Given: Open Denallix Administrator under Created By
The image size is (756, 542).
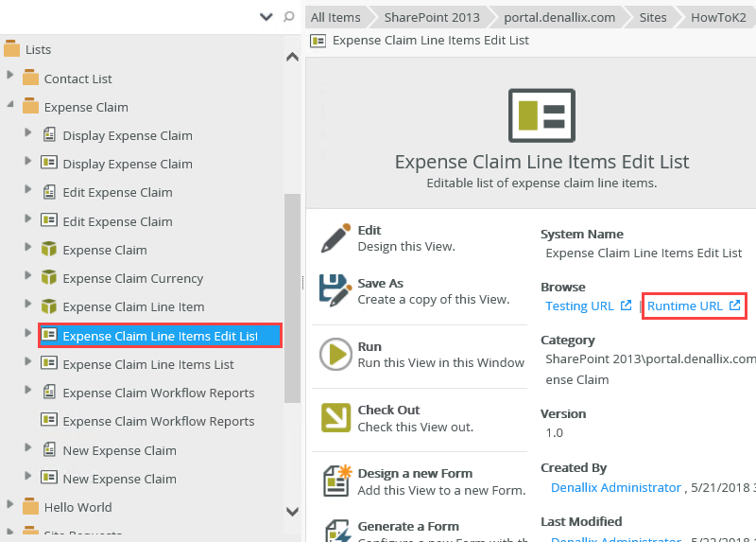Looking at the screenshot, I should click(x=615, y=487).
